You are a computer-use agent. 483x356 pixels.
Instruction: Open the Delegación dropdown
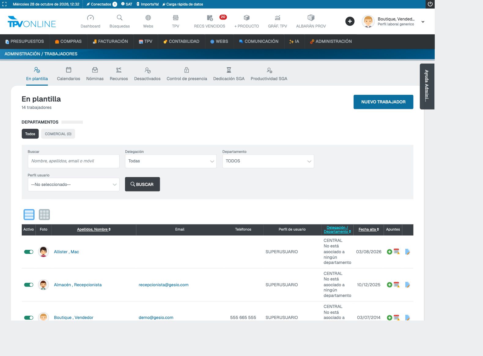pos(171,161)
